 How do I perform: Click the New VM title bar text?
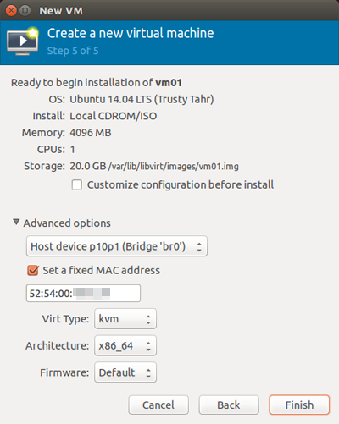pyautogui.click(x=61, y=11)
